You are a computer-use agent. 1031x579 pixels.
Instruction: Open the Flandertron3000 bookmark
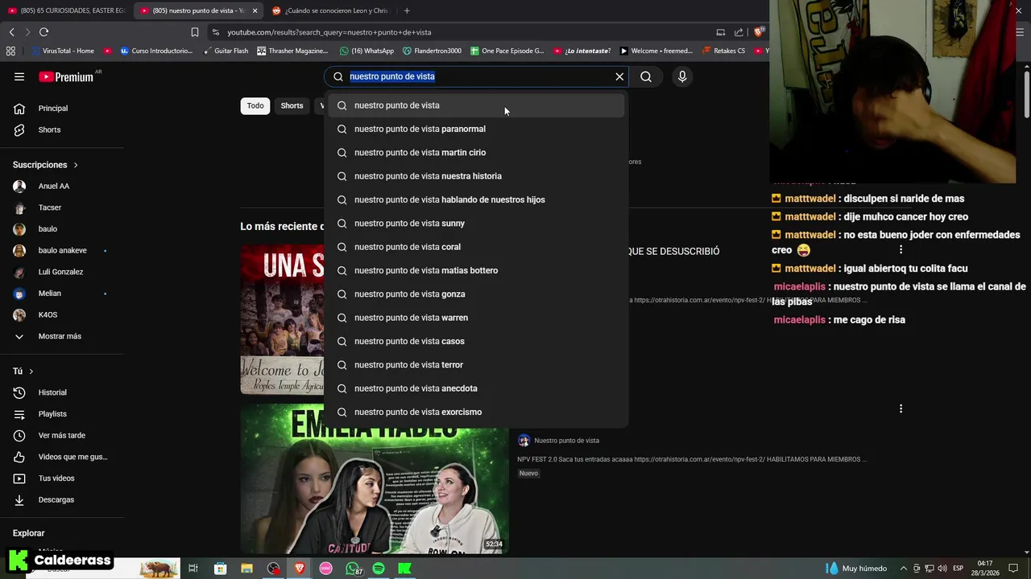coord(432,51)
